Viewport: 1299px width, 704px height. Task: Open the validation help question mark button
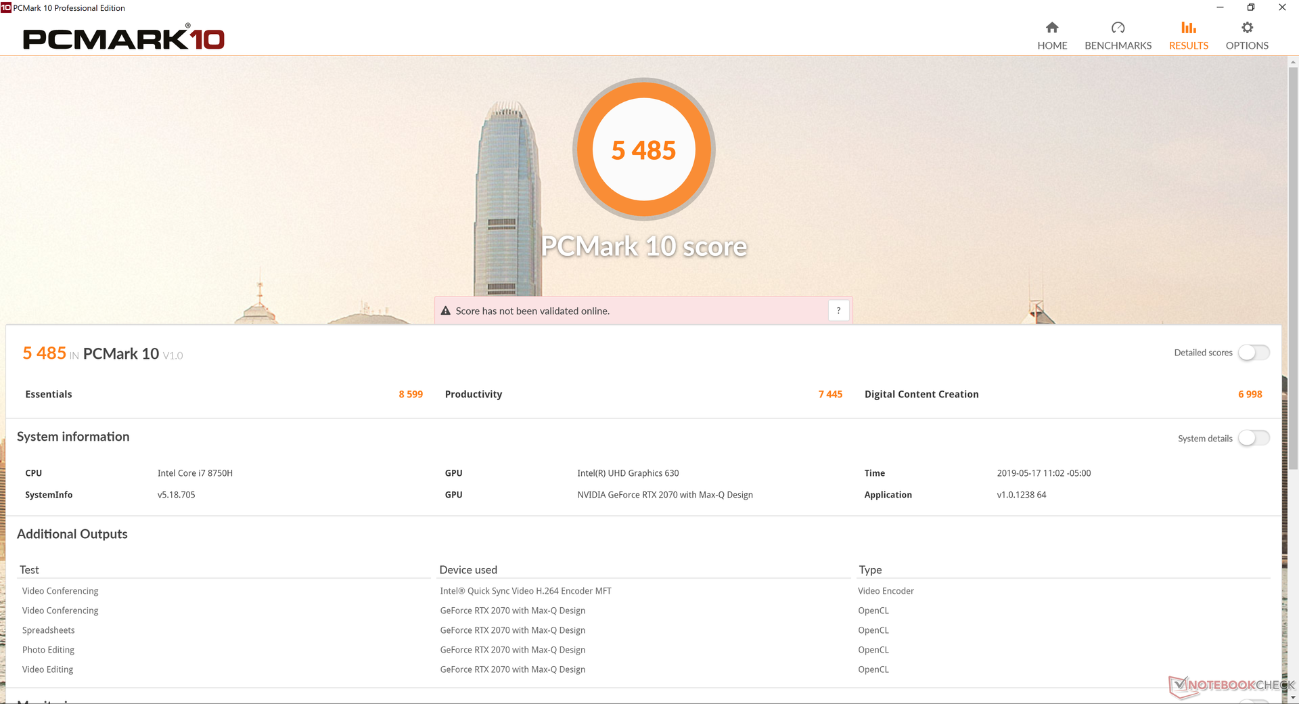[x=839, y=311]
